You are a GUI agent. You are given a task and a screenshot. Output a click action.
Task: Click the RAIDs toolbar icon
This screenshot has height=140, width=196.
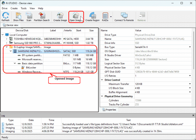[106, 17]
